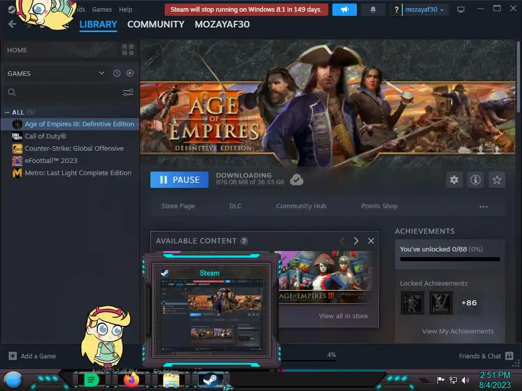Click the Add a Game plus icon
Viewport: 522px width, 391px height.
[x=13, y=356]
